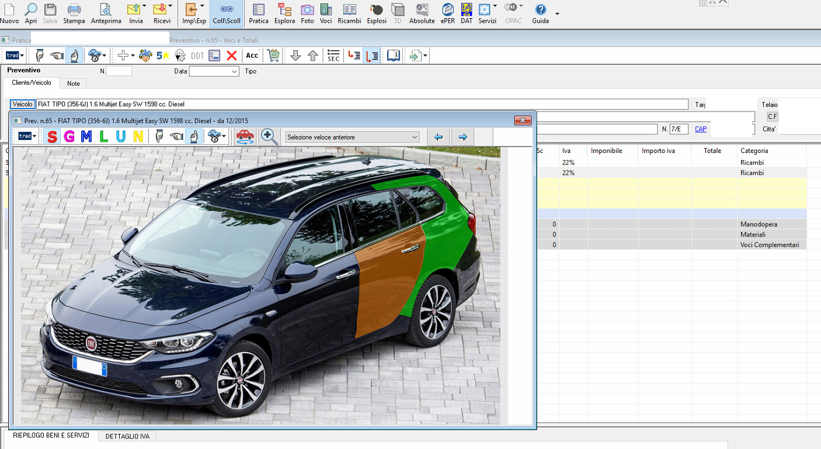The height and width of the screenshot is (449, 821).
Task: Select pointing-up hand in main toolbar
Action: coord(74,55)
